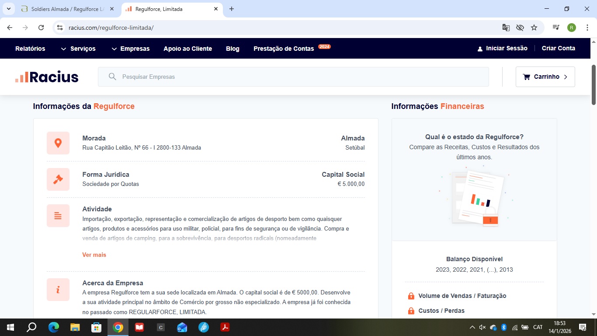
Task: Bookmark this page with the star icon
Action: pyautogui.click(x=534, y=28)
